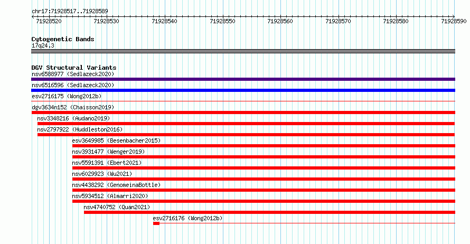Click ruler position 71928590
Viewport: 470px width, 244px height.
click(454, 21)
